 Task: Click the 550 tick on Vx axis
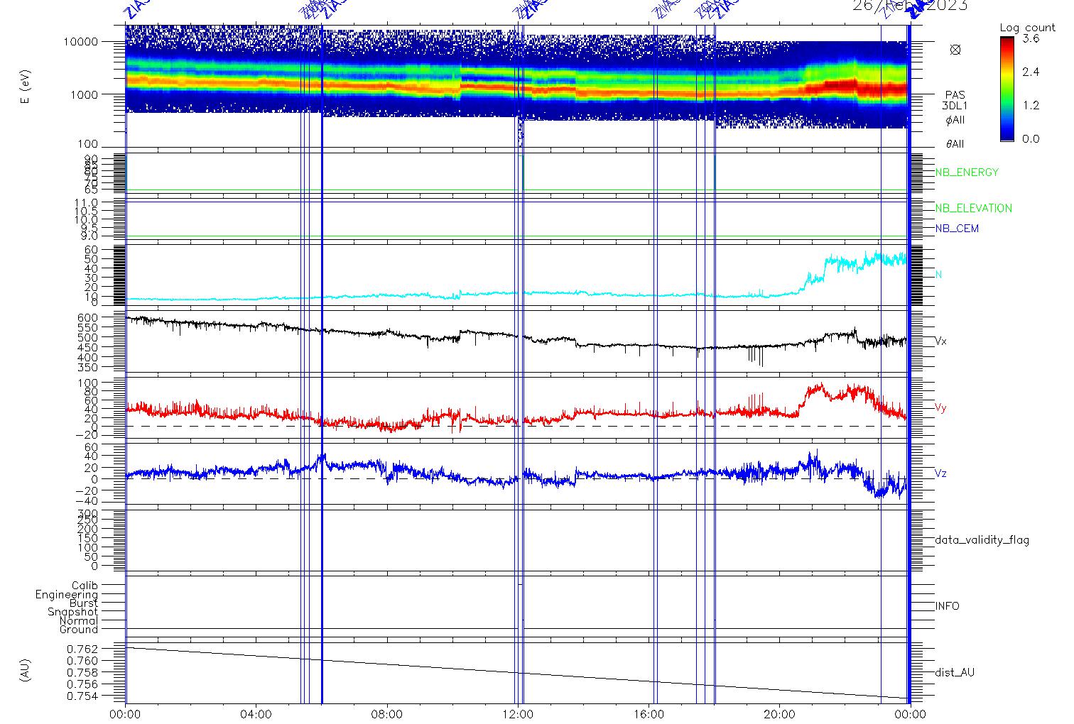point(89,328)
